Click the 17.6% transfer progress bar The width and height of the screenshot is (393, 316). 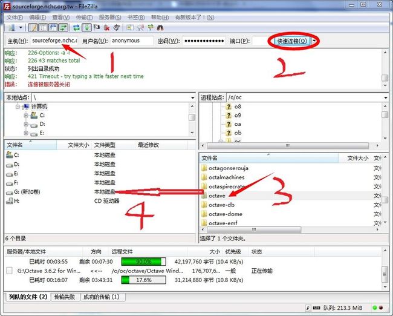coord(143,280)
